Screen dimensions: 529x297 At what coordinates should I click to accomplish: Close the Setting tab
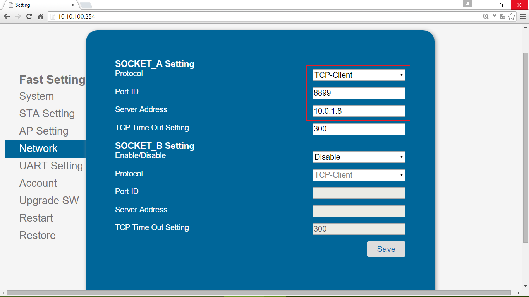click(74, 5)
